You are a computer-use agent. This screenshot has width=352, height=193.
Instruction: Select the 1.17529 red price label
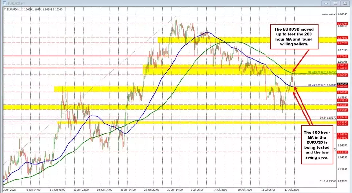click(343, 43)
